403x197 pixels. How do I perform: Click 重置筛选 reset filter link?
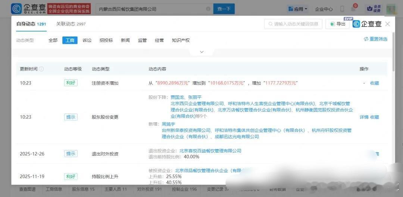(375, 39)
